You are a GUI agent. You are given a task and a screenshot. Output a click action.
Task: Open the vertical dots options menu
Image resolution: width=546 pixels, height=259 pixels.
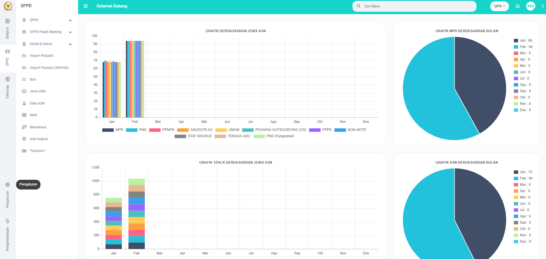coord(543,6)
